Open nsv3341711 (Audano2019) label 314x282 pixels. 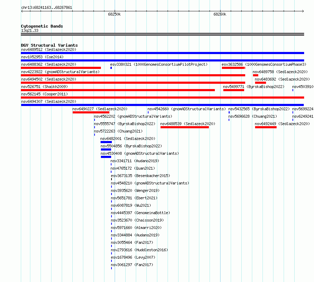[135, 161]
